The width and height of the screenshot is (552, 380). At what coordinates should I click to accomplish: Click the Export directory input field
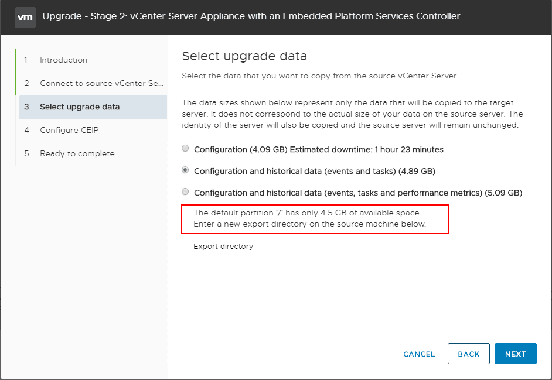pyautogui.click(x=389, y=251)
